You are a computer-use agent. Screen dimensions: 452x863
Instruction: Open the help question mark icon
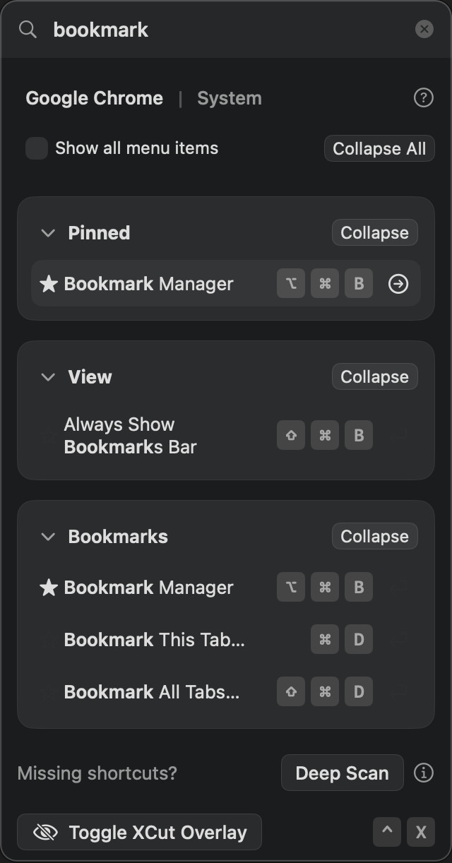coord(423,98)
